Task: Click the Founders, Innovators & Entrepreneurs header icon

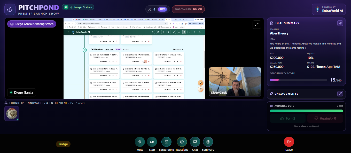Action: (6, 103)
